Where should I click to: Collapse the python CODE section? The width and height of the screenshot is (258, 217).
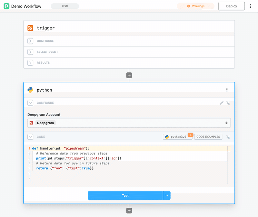click(30, 137)
